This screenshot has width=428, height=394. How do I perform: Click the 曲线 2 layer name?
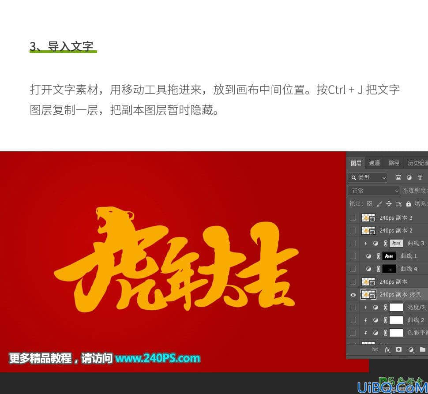tap(416, 320)
